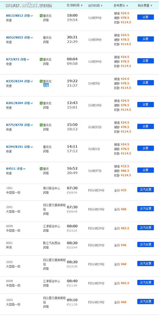Open the 详情 dropdown for K4511
The image size is (161, 316).
24,169
